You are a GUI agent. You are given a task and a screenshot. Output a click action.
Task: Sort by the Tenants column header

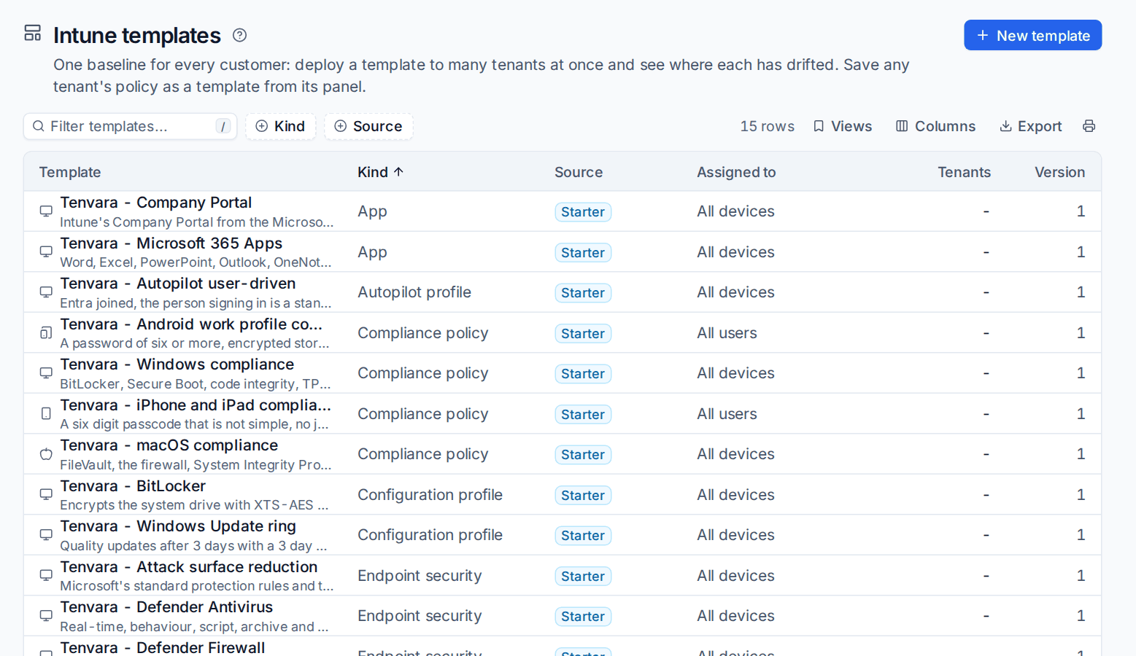click(964, 172)
